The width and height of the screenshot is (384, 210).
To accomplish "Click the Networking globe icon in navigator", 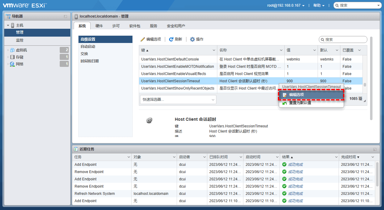I will pyautogui.click(x=12, y=64).
